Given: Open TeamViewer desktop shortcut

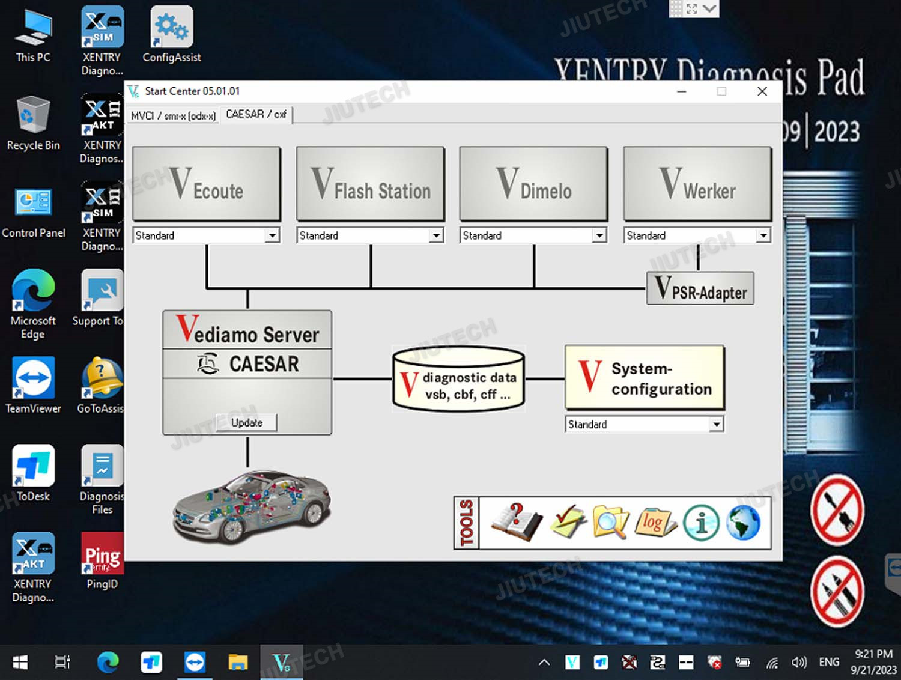Looking at the screenshot, I should coord(33,386).
